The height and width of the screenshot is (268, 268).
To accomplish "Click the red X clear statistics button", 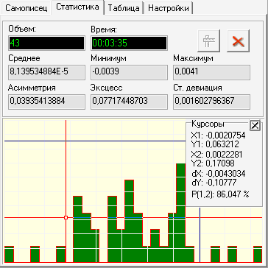I will [238, 40].
